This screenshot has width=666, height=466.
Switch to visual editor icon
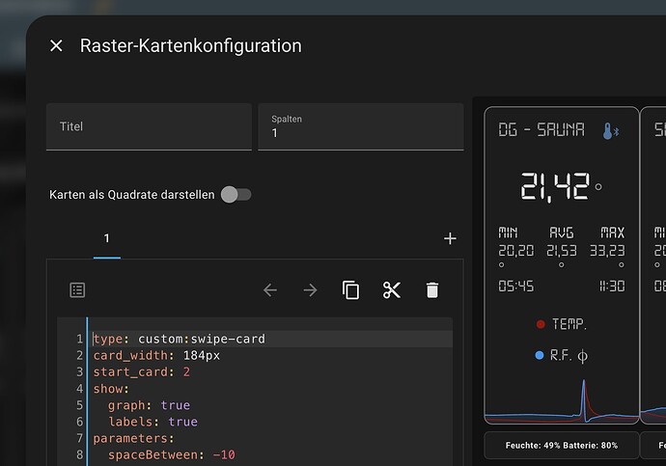click(77, 290)
